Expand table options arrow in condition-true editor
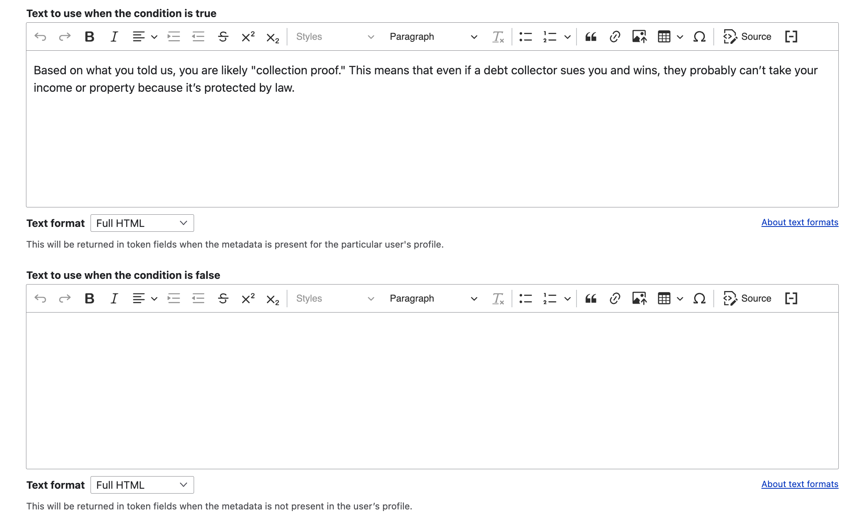Image resolution: width=868 pixels, height=522 pixels. [x=680, y=37]
